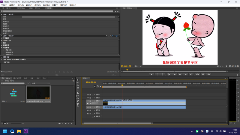
Task: Open the Help menu
Action: point(73,5)
